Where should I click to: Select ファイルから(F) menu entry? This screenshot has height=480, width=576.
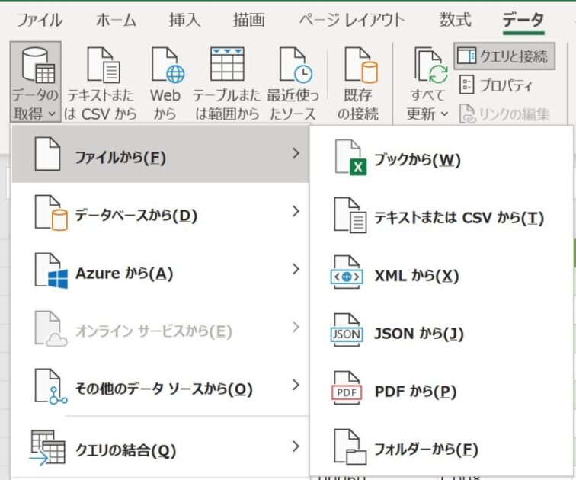[160, 154]
